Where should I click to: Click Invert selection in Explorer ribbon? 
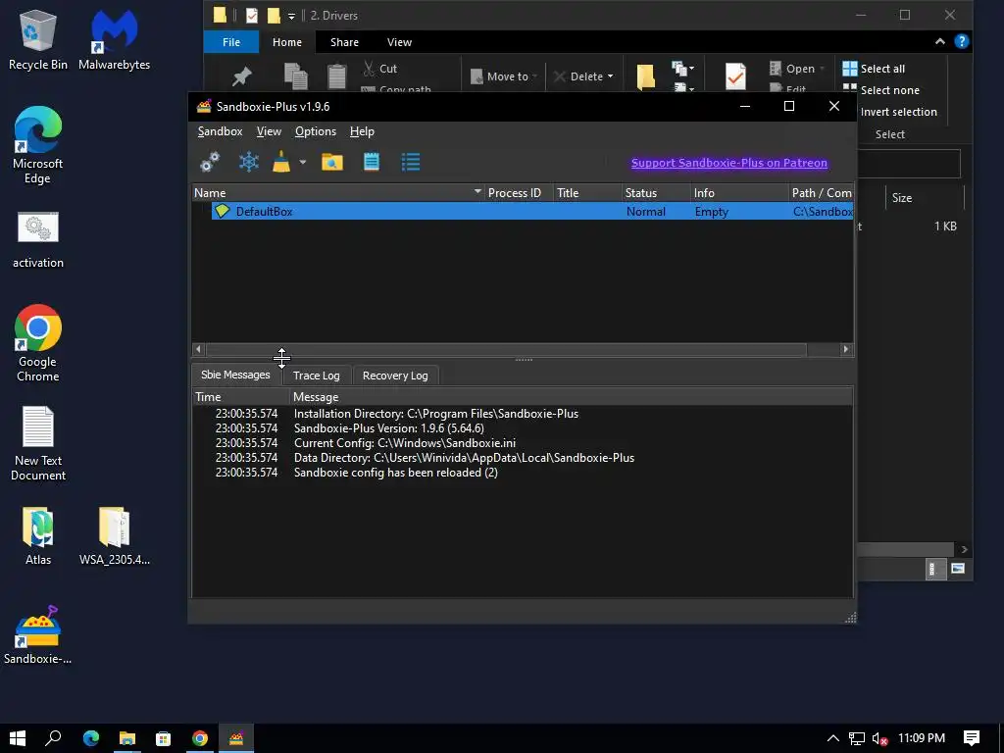(898, 112)
